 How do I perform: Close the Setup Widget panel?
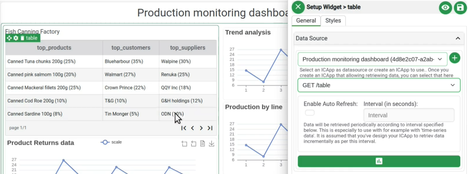[x=298, y=7]
